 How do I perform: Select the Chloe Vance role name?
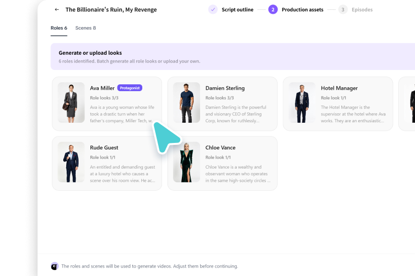tap(220, 148)
